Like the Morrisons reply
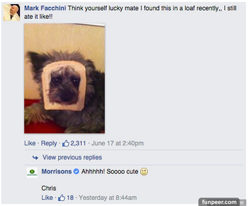This screenshot has height=206, width=248. 47,198
